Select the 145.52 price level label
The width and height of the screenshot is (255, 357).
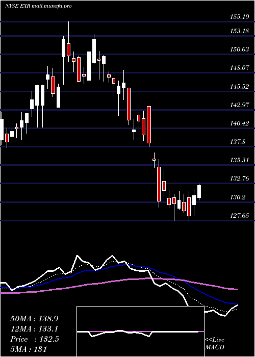click(x=239, y=86)
